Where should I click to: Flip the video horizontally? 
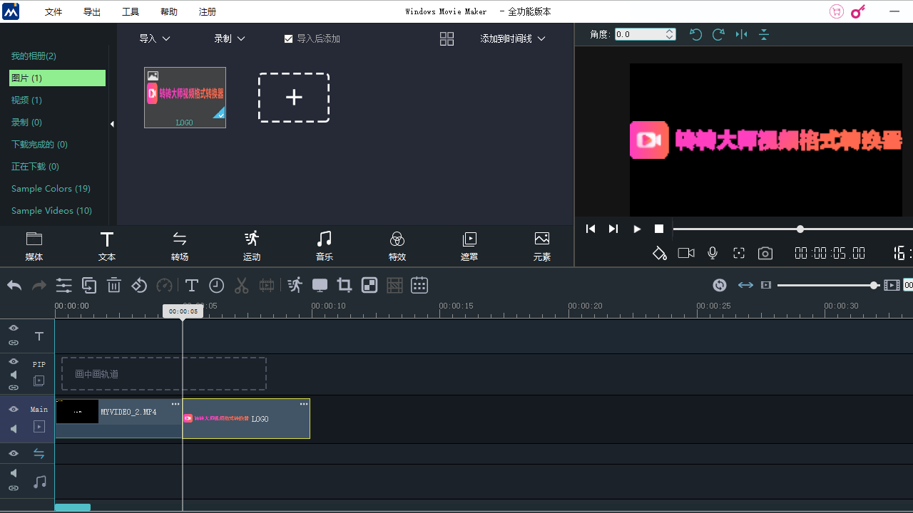coord(741,34)
